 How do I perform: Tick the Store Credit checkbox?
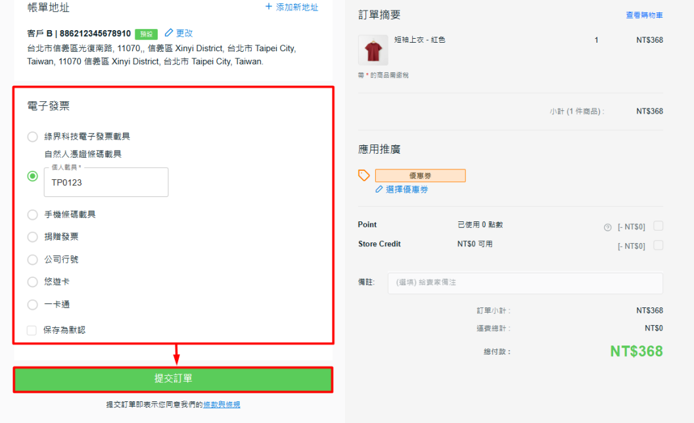click(x=658, y=245)
